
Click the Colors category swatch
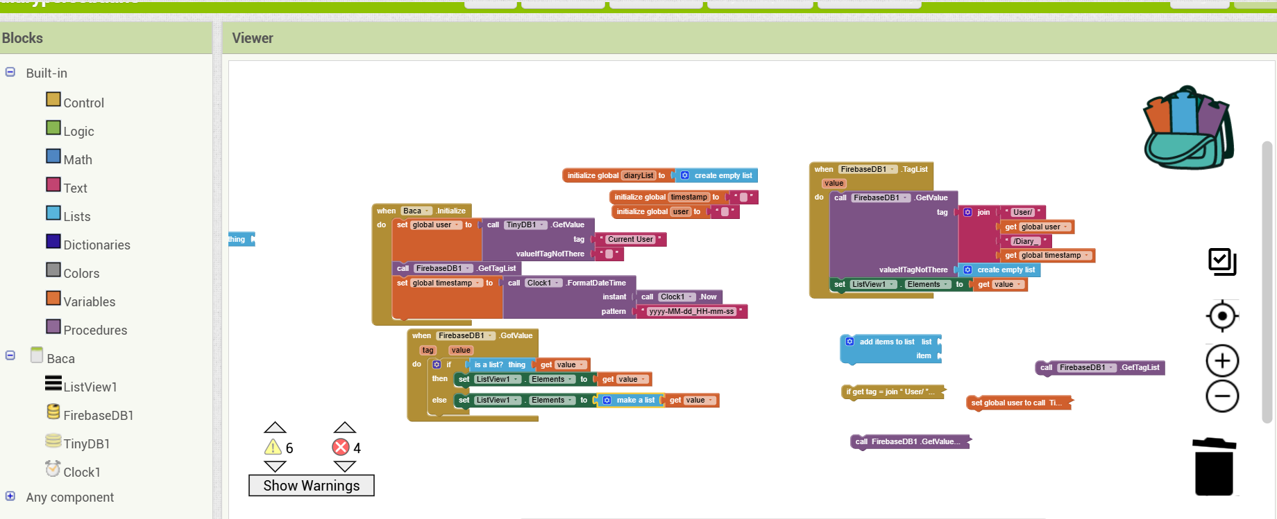53,270
